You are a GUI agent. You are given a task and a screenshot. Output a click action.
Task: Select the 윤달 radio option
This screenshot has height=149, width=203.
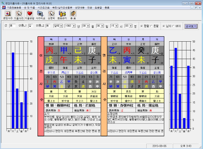pyautogui.click(x=151, y=26)
